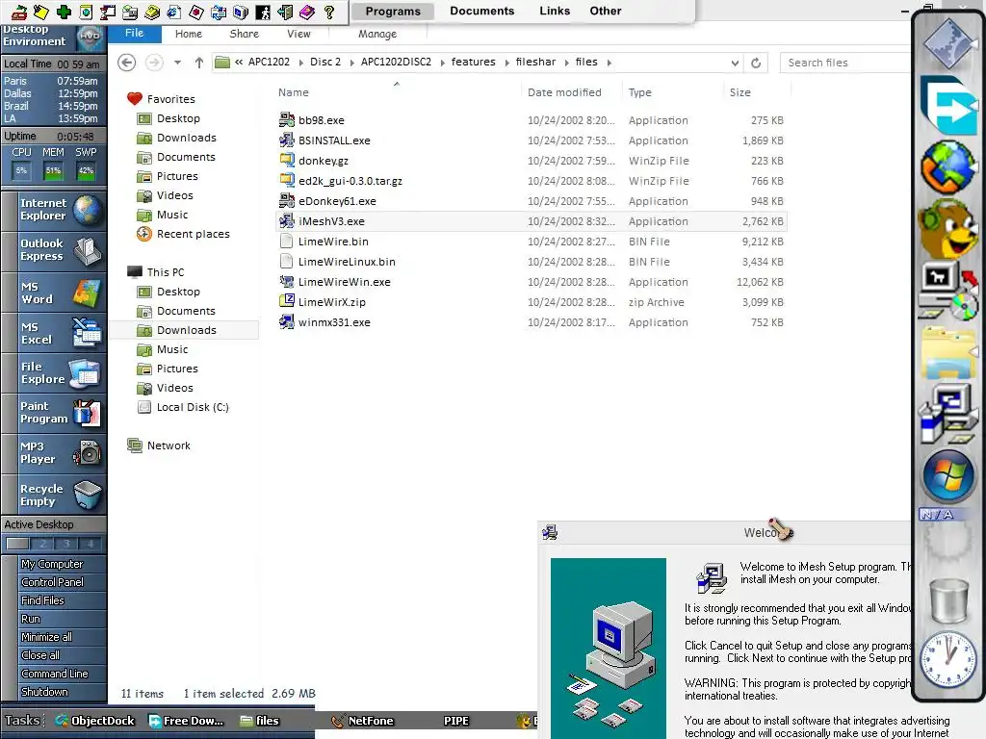986x739 pixels.
Task: Open the Share ribbon tab
Action: click(244, 34)
